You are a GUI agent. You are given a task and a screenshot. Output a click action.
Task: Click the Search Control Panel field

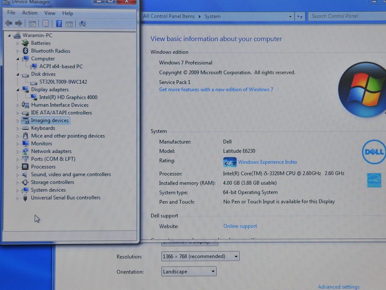point(346,16)
